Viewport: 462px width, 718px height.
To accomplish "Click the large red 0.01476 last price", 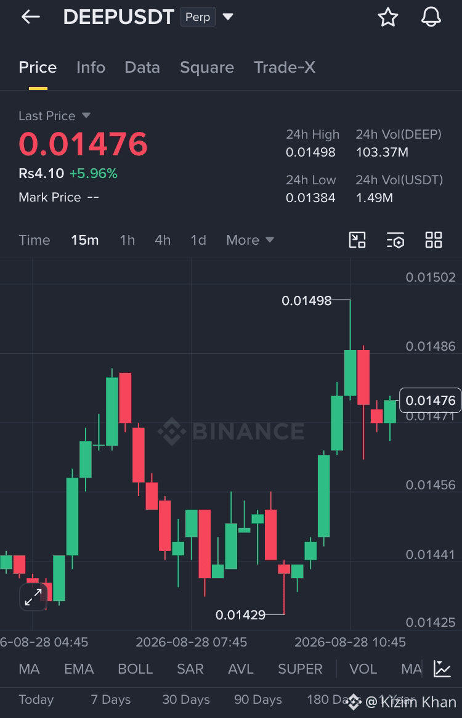I will (83, 144).
